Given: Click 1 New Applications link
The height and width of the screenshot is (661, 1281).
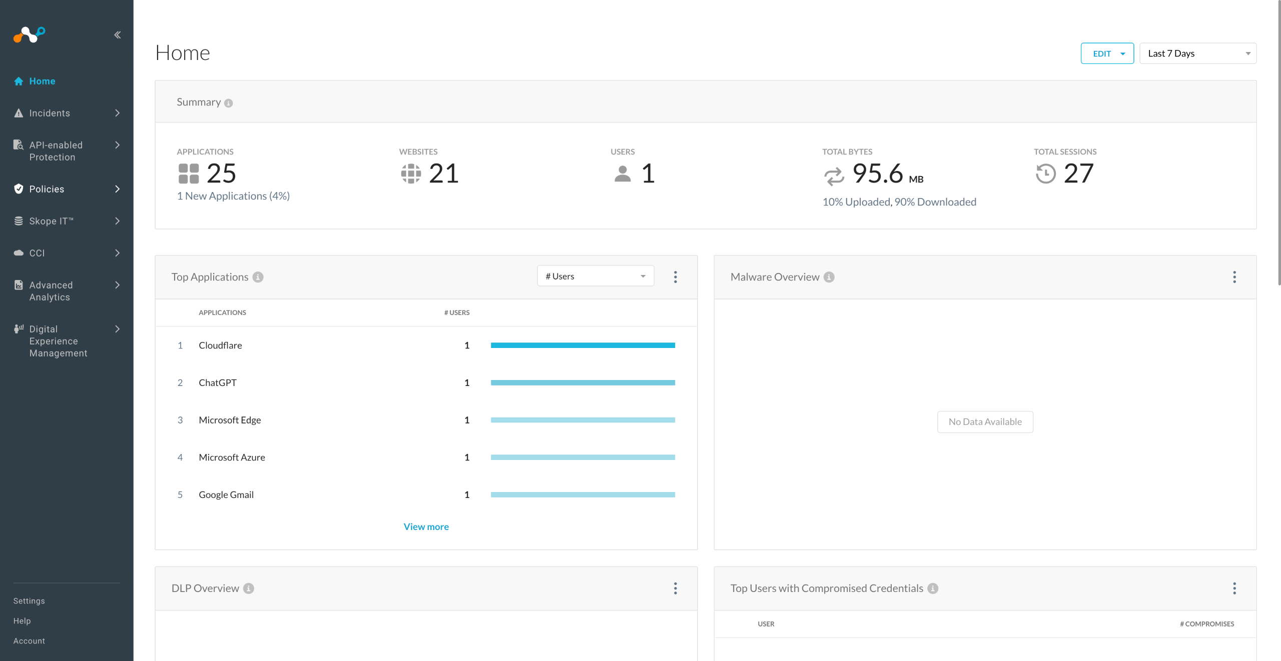Looking at the screenshot, I should [233, 196].
